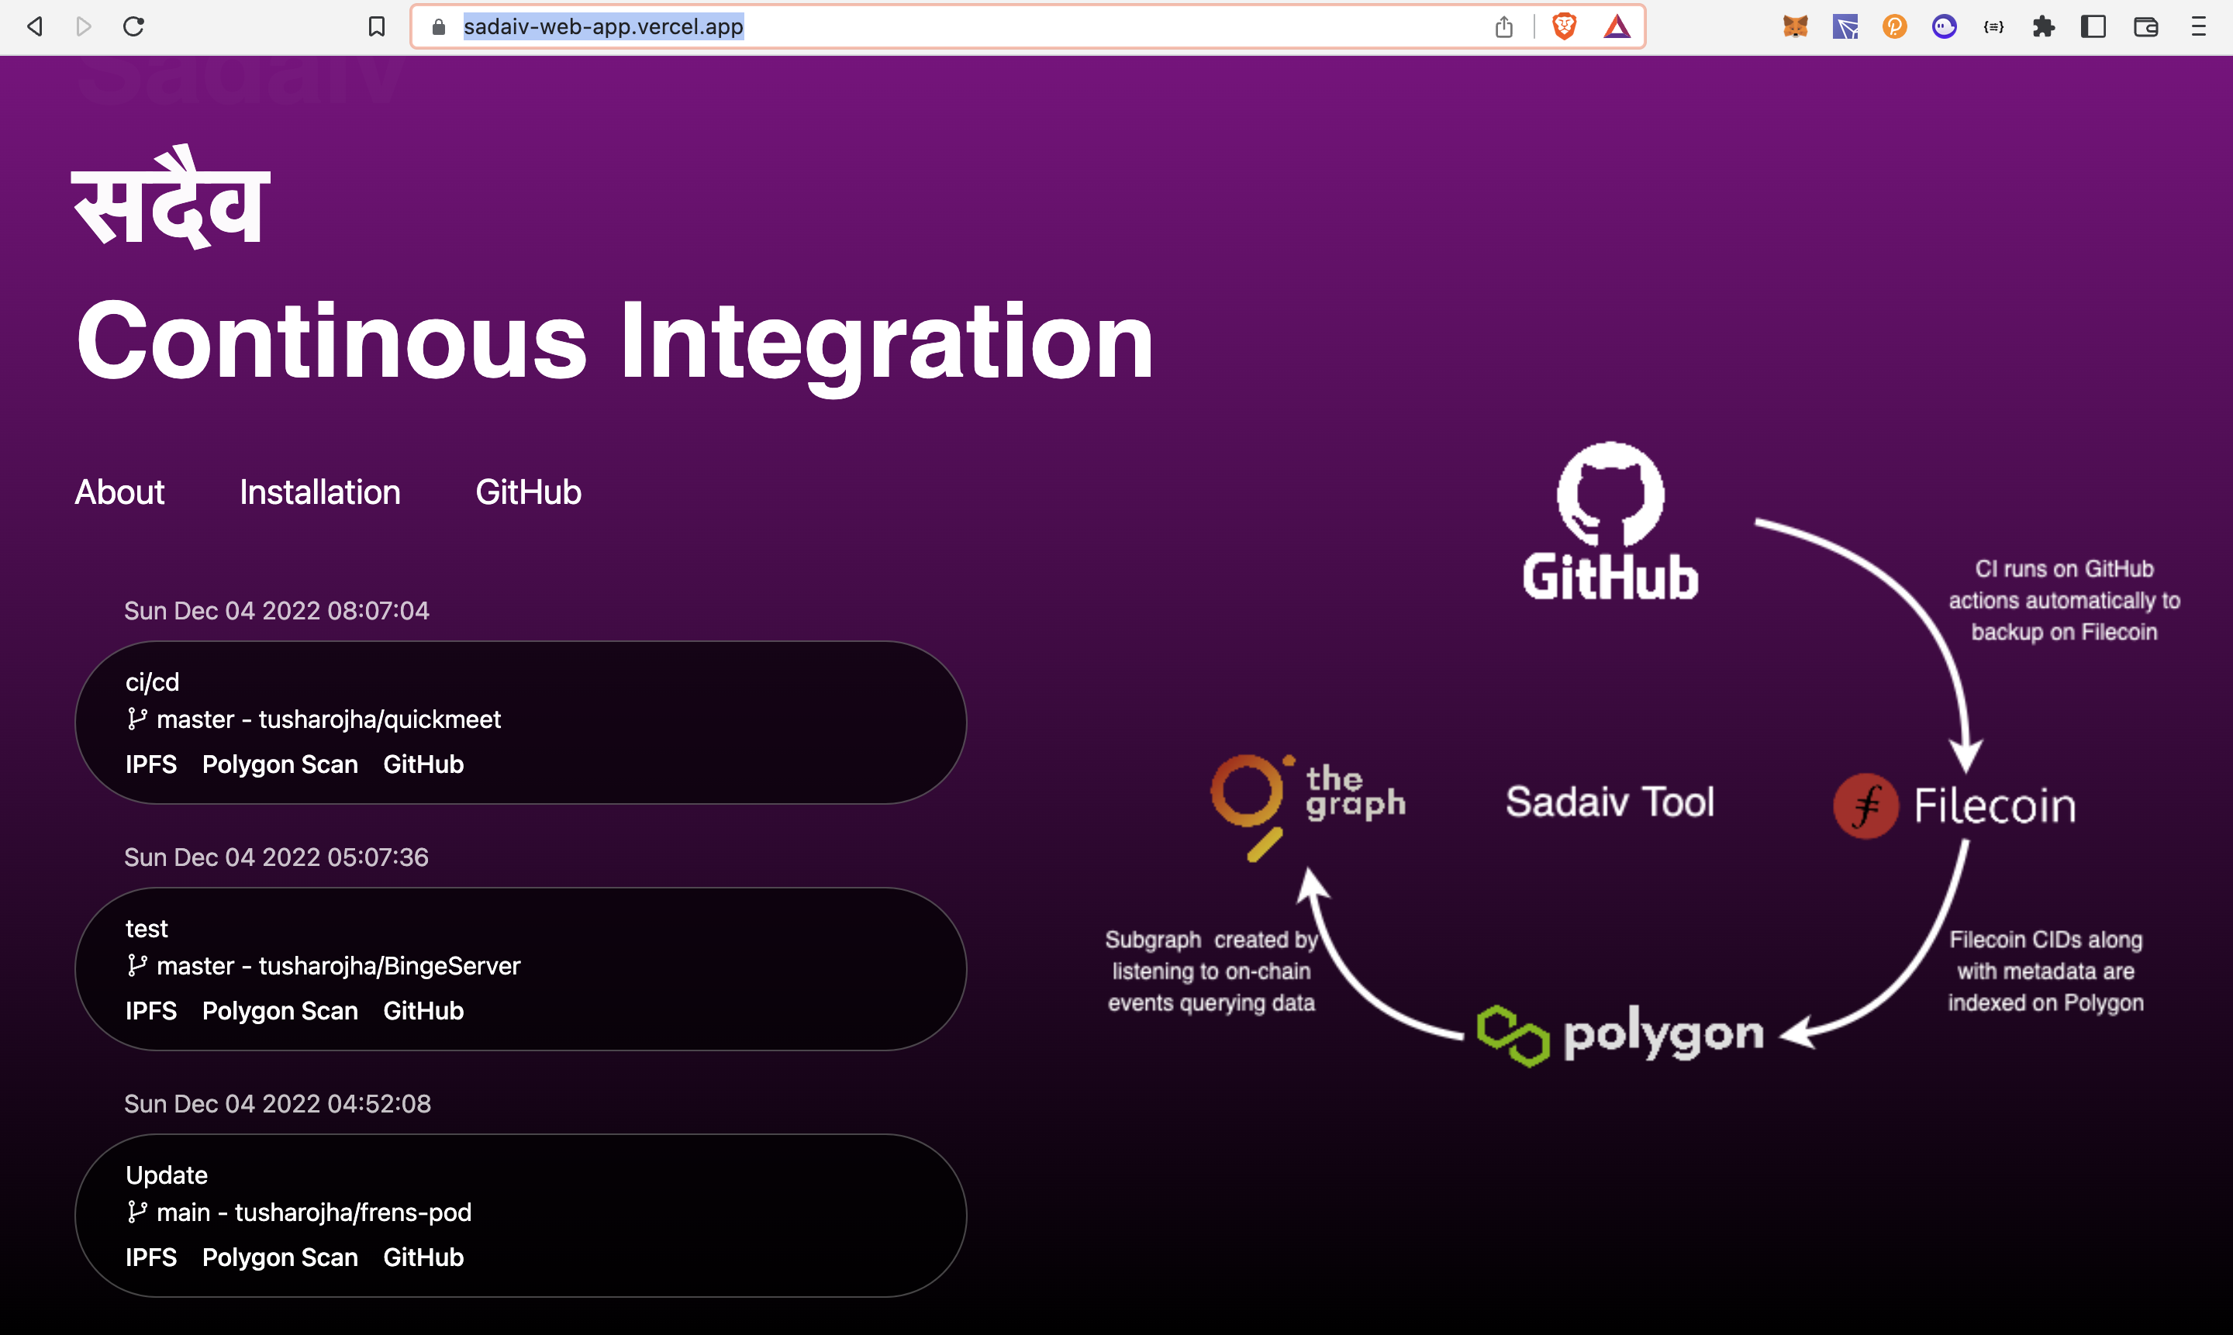Open Brave Rewards triangle icon
2233x1335 pixels.
1617,27
